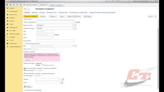
Task: Click the Конверт print button
Action: click(88, 16)
